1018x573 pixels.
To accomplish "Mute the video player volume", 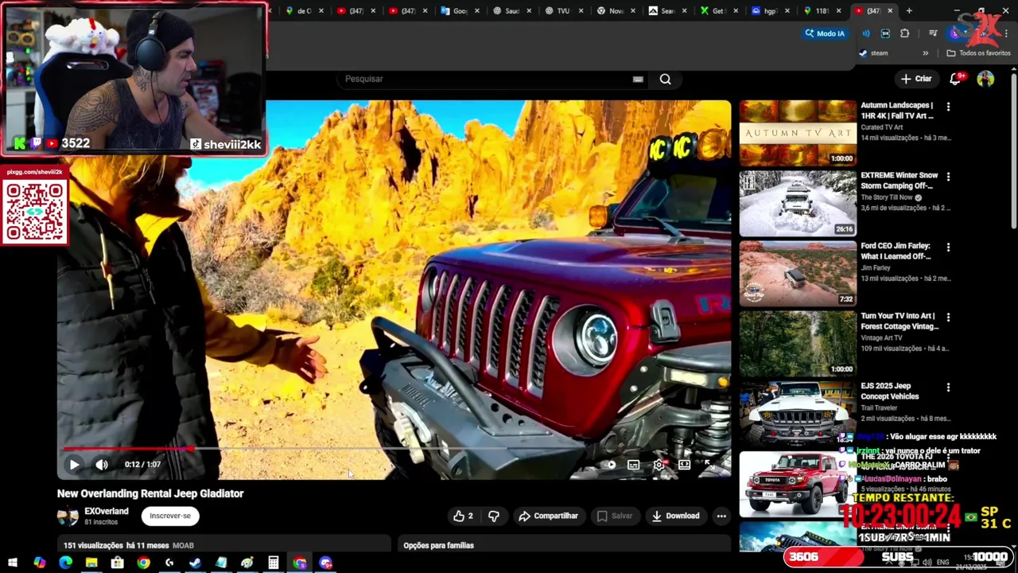I will (102, 465).
